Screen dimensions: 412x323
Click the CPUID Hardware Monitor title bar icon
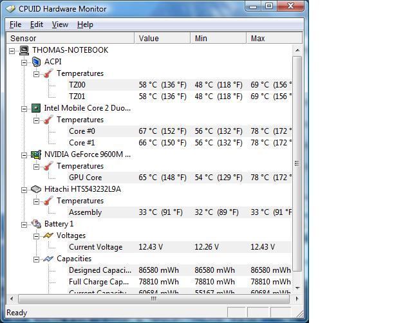[x=11, y=9]
